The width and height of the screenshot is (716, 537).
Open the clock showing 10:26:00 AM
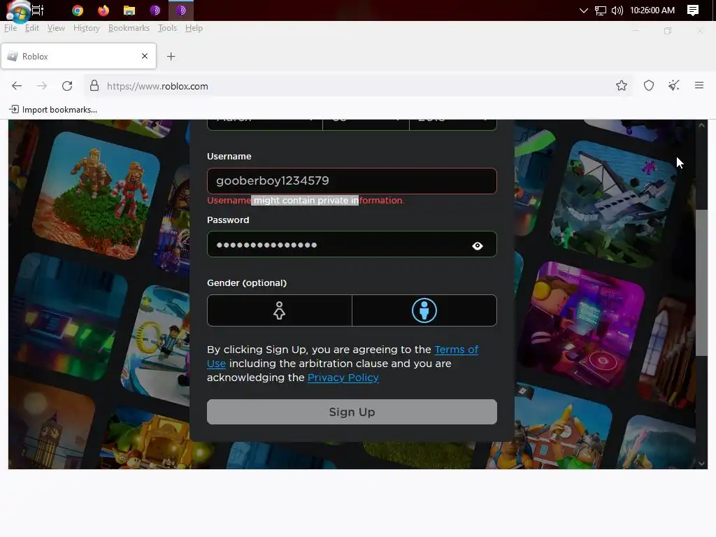tap(652, 10)
